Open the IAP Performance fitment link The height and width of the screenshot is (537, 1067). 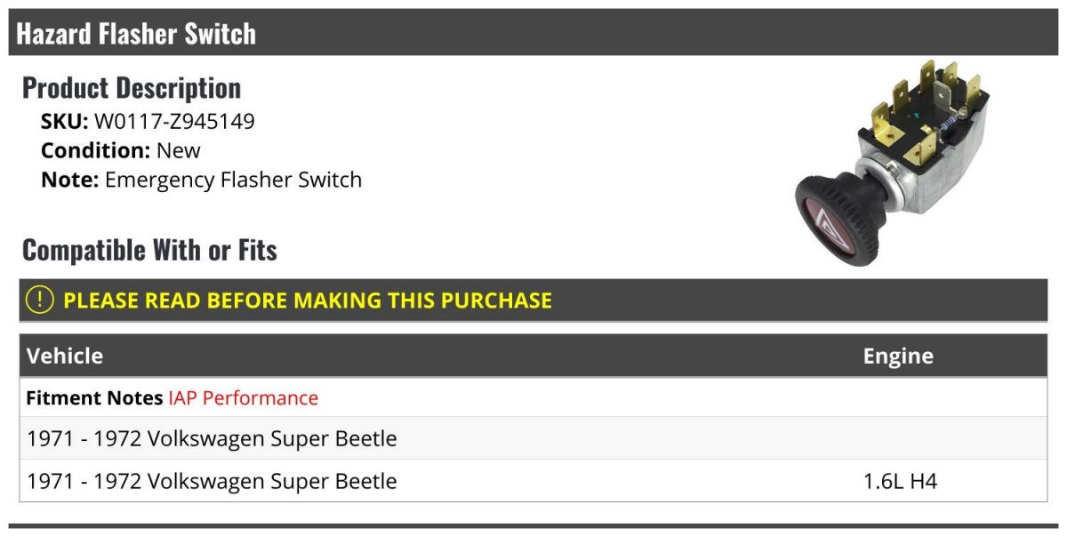tap(243, 397)
